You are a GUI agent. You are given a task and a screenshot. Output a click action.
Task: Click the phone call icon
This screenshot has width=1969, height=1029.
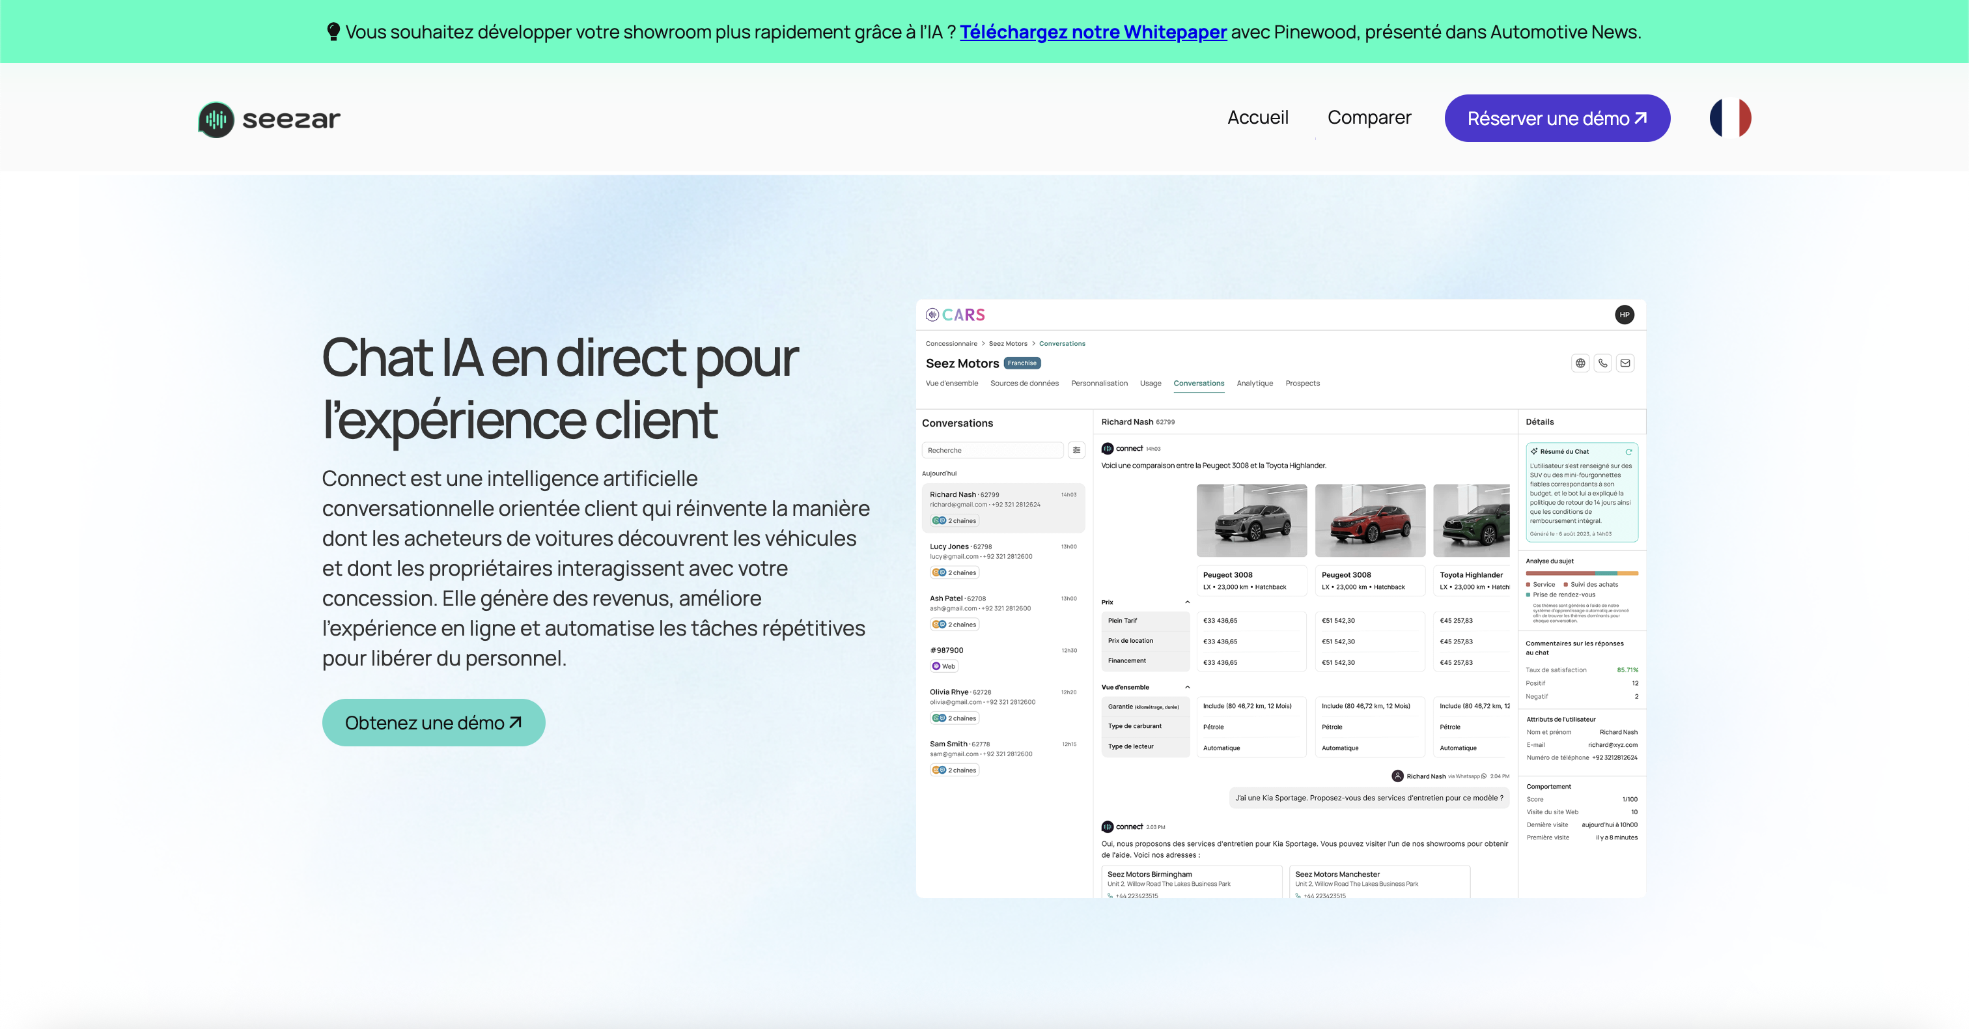(1603, 363)
